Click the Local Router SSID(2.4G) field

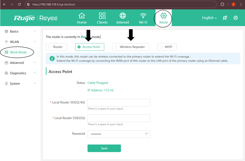coord(119,103)
